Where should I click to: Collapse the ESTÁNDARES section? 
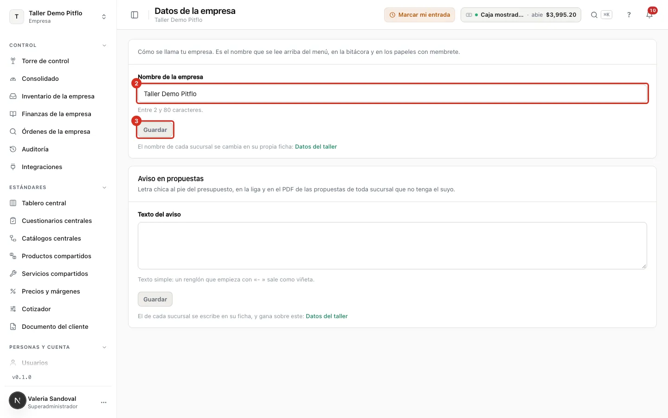[104, 188]
